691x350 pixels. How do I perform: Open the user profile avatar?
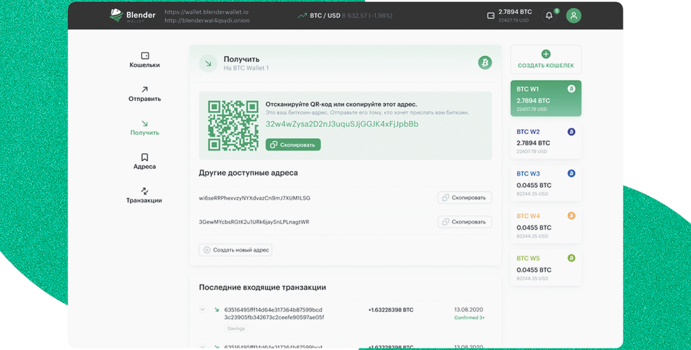coord(574,15)
